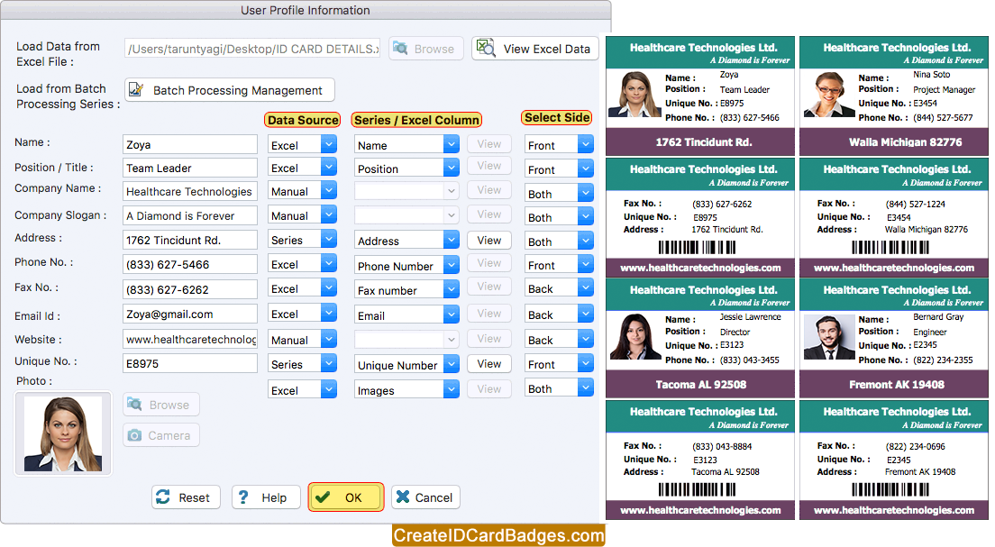The height and width of the screenshot is (547, 995).
Task: Open the Name row Select Side dropdown
Action: [x=559, y=145]
